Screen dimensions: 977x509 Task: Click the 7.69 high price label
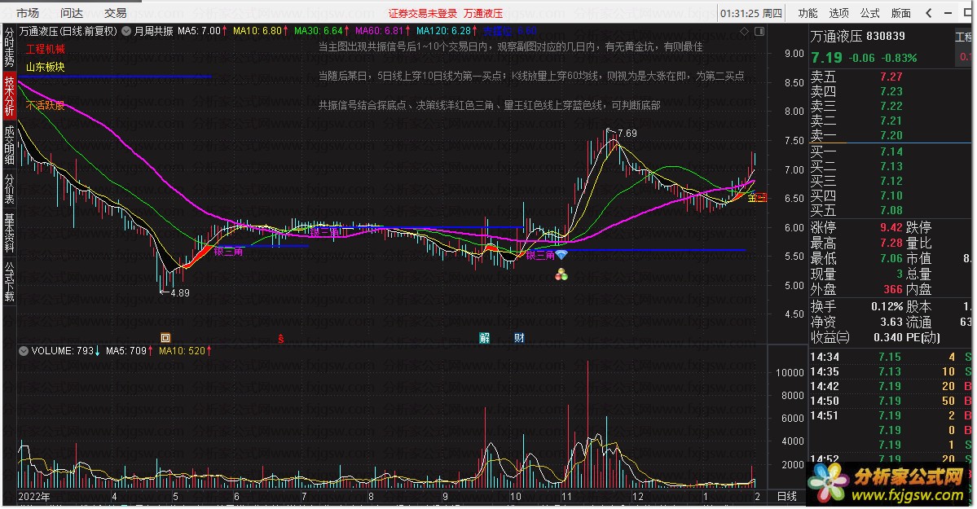click(x=627, y=134)
